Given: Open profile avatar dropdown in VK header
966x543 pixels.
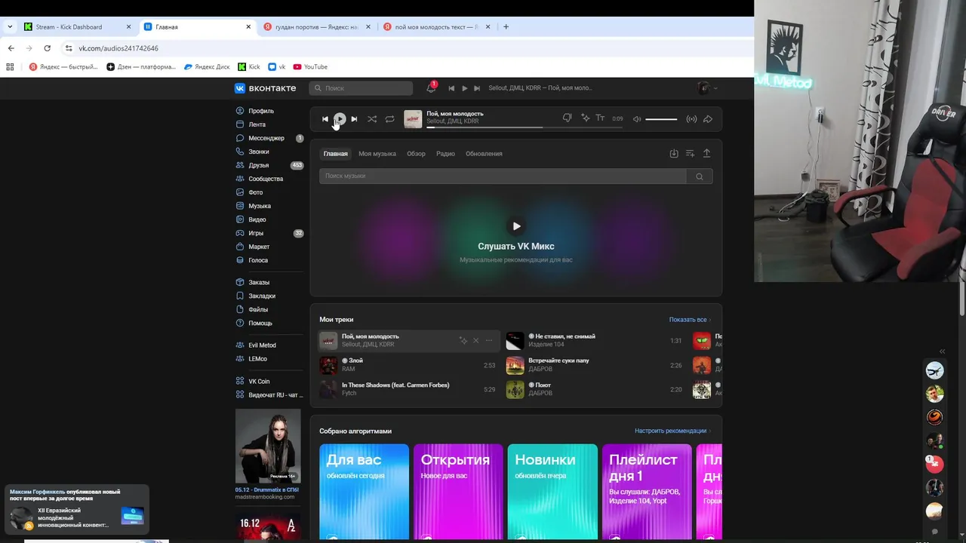Looking at the screenshot, I should [707, 88].
